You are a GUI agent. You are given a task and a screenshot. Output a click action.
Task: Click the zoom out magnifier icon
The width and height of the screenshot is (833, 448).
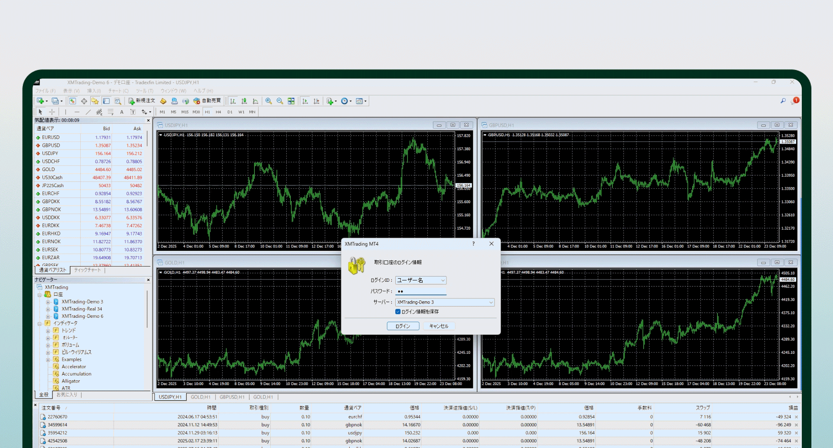pyautogui.click(x=280, y=101)
